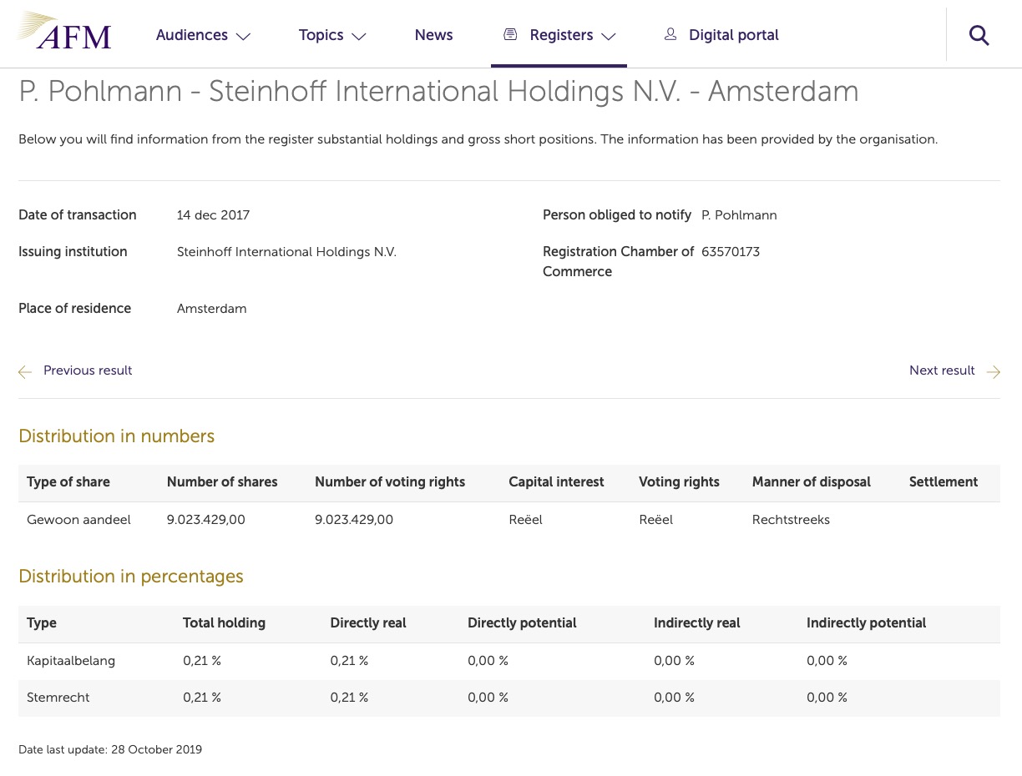Image resolution: width=1022 pixels, height=776 pixels.
Task: Click the left arrow for Previous result
Action: pos(25,372)
